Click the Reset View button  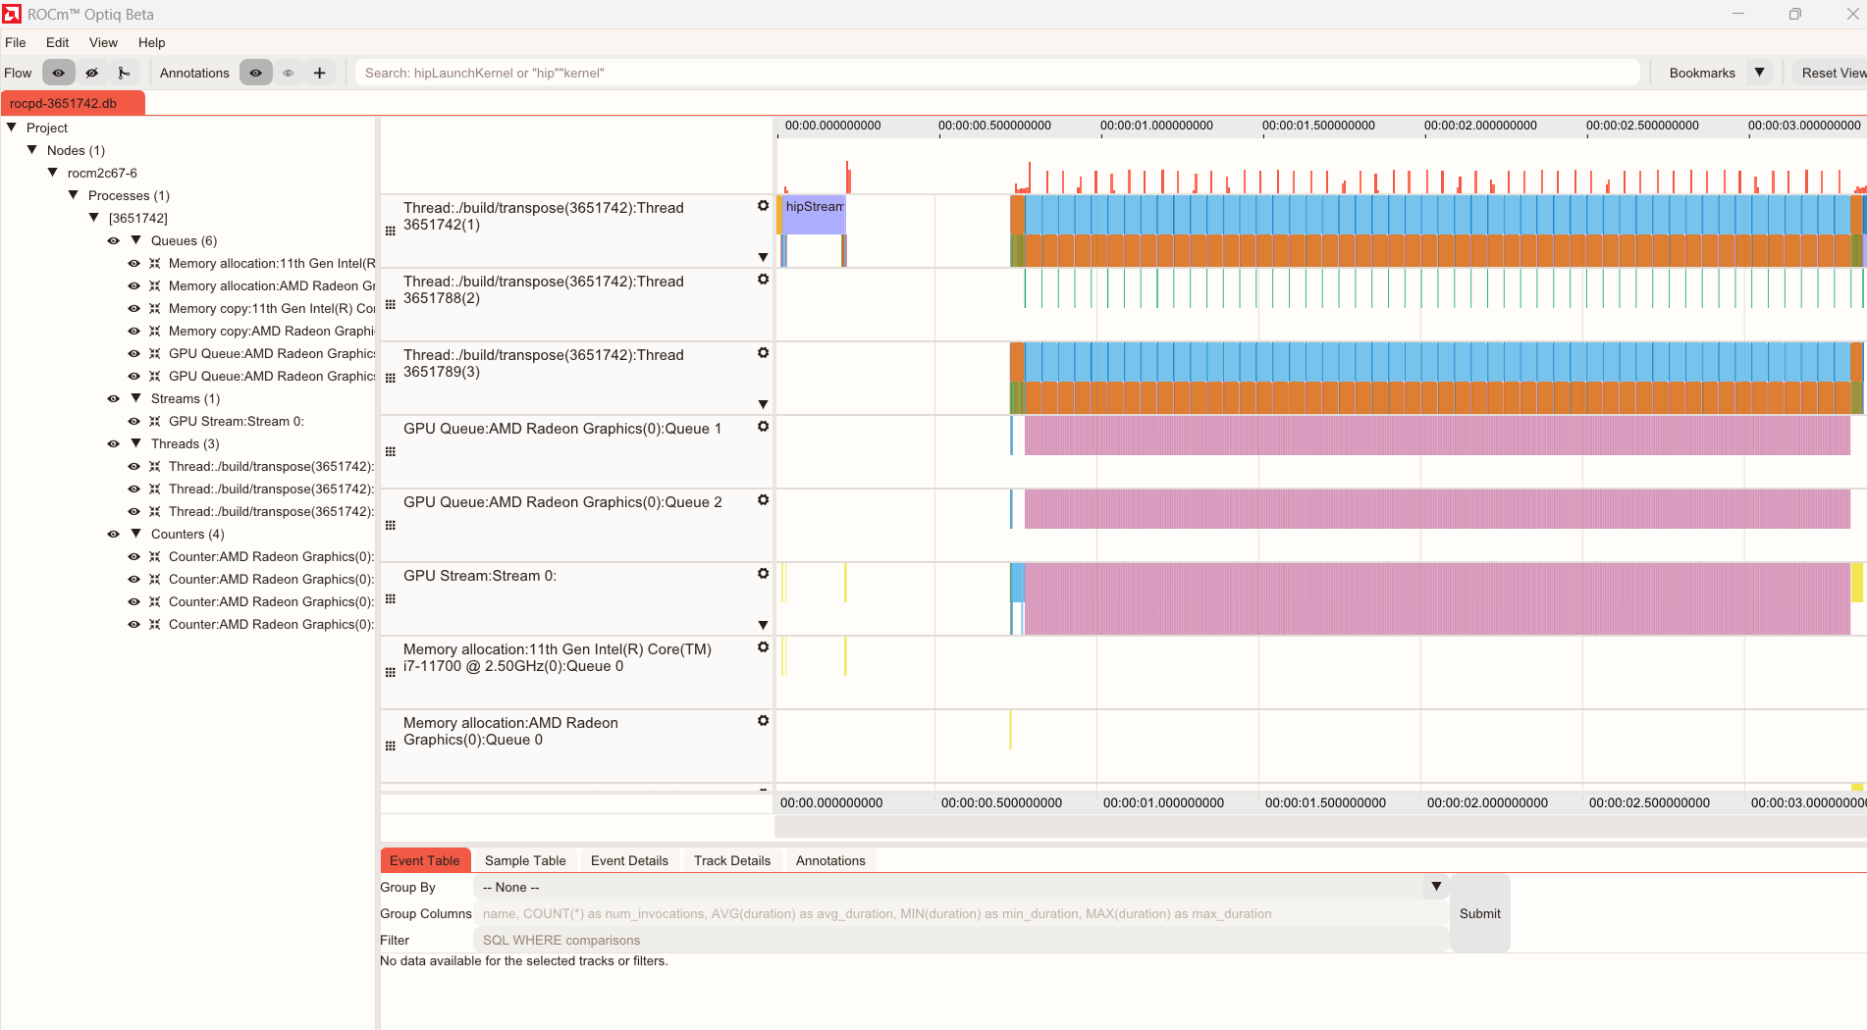[x=1832, y=73]
